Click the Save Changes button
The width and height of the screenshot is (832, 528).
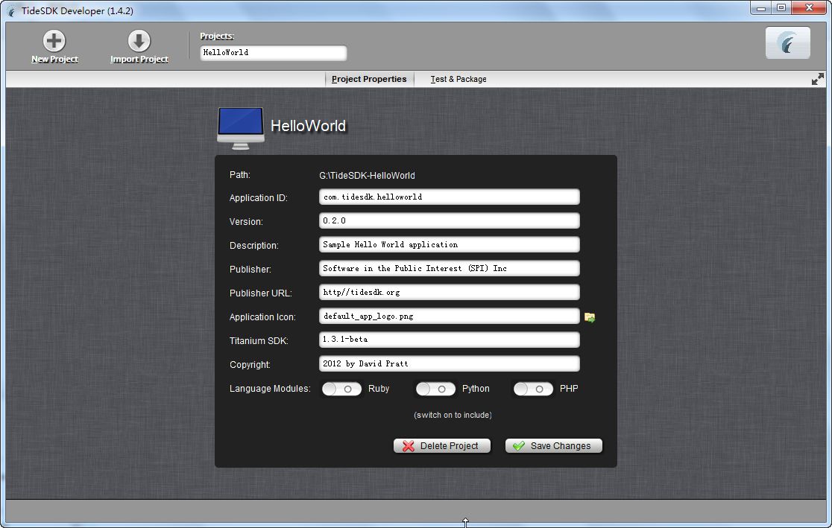click(553, 446)
